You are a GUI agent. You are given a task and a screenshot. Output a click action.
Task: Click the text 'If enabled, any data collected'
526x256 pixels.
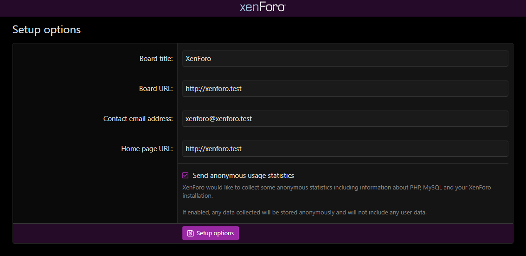(x=304, y=212)
